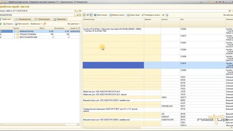Click into the right panel search field
Viewport: 233px width, 131px height.
pos(155,11)
